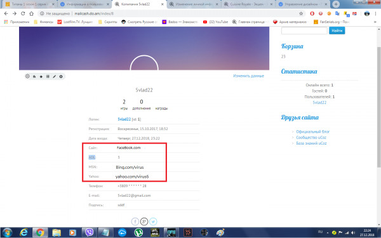The height and width of the screenshot is (238, 381).
Task: Click the Opera extension icon in toolbar
Action: 312,13
